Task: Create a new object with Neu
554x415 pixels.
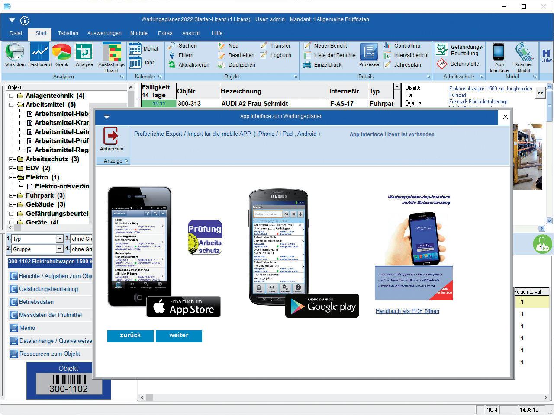Action: click(228, 46)
